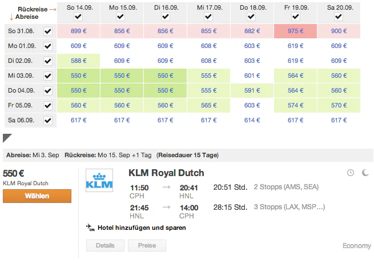Click the moon overnight-flight icon
Viewport: 374px width, 263px height.
[365, 173]
